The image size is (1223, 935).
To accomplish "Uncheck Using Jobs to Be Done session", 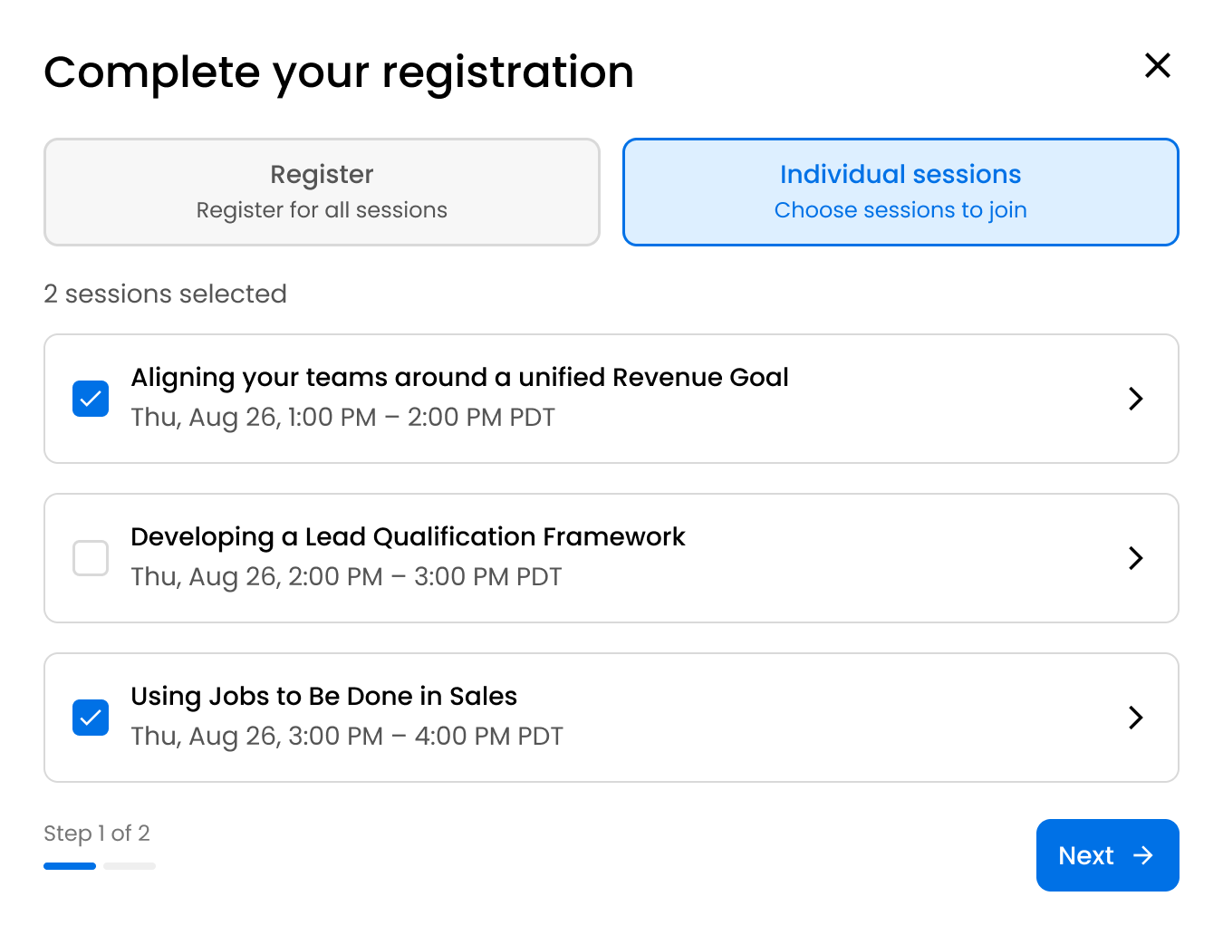I will tap(91, 718).
